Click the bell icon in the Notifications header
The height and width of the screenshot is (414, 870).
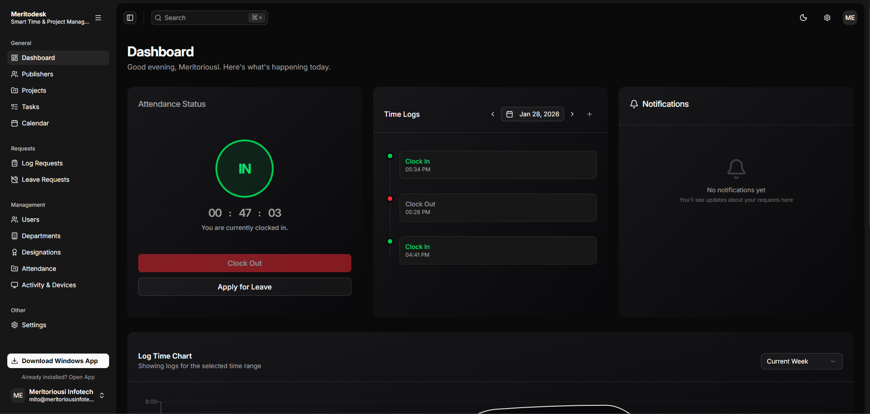click(x=634, y=104)
